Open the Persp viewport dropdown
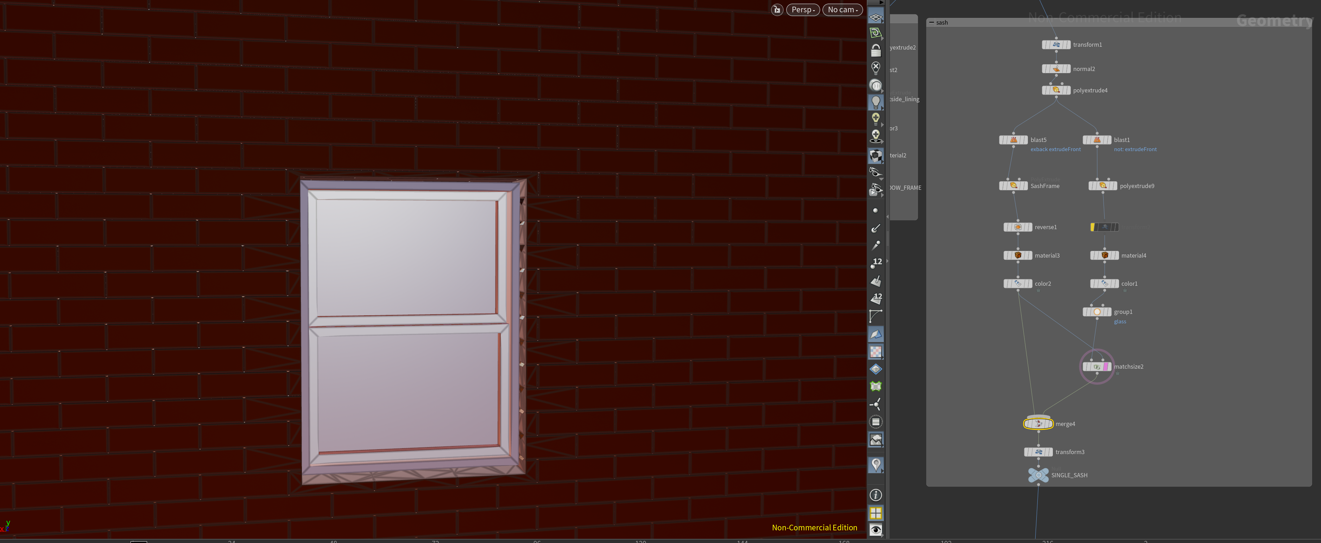Viewport: 1321px width, 543px height. pos(803,10)
